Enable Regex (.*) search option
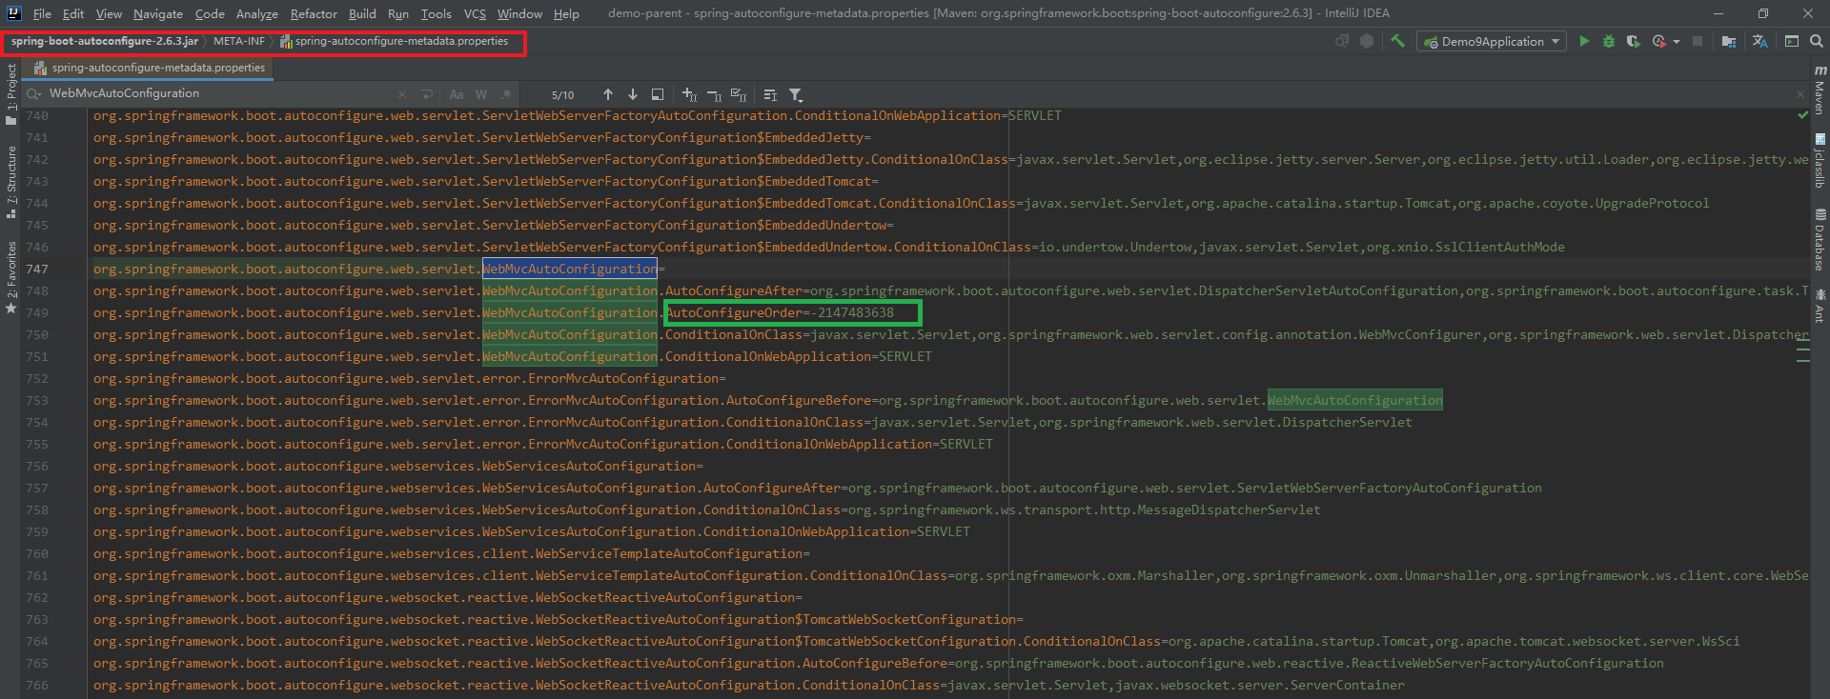1830x699 pixels. 506,94
